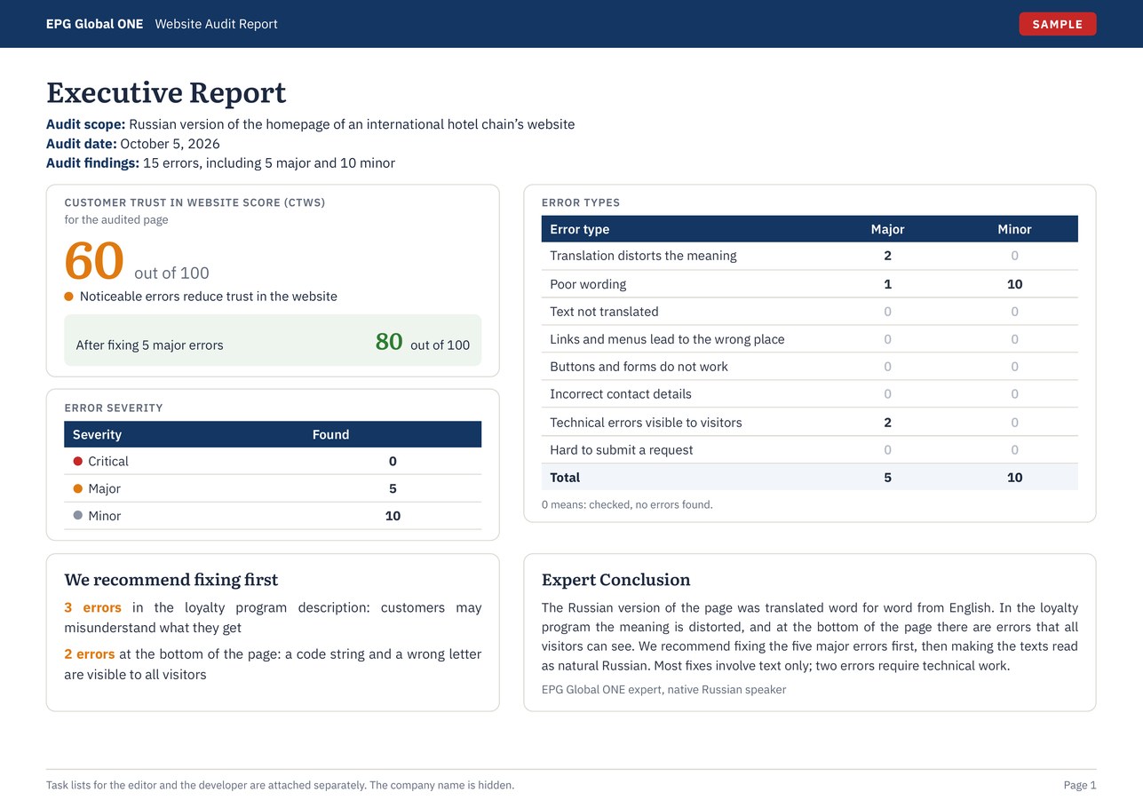The height and width of the screenshot is (808, 1143).
Task: Click the green score '80'
Action: (389, 341)
